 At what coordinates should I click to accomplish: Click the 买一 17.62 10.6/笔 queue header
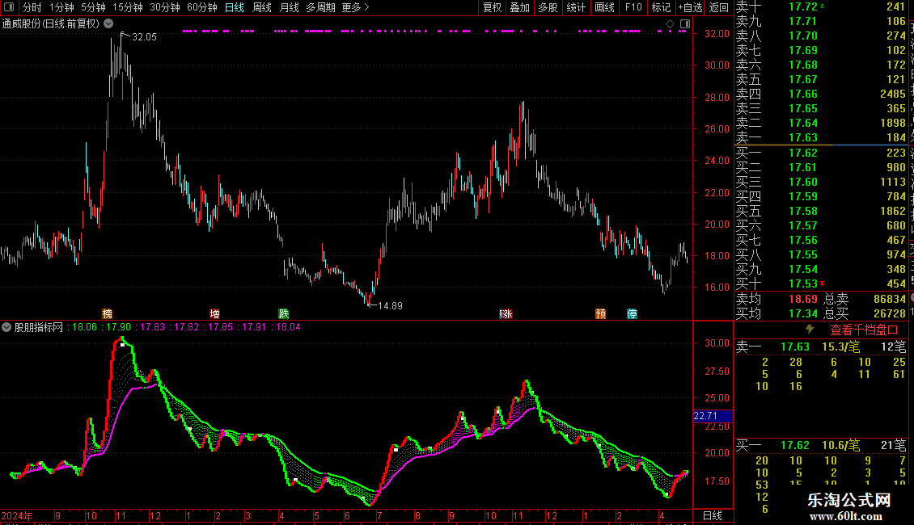point(821,445)
